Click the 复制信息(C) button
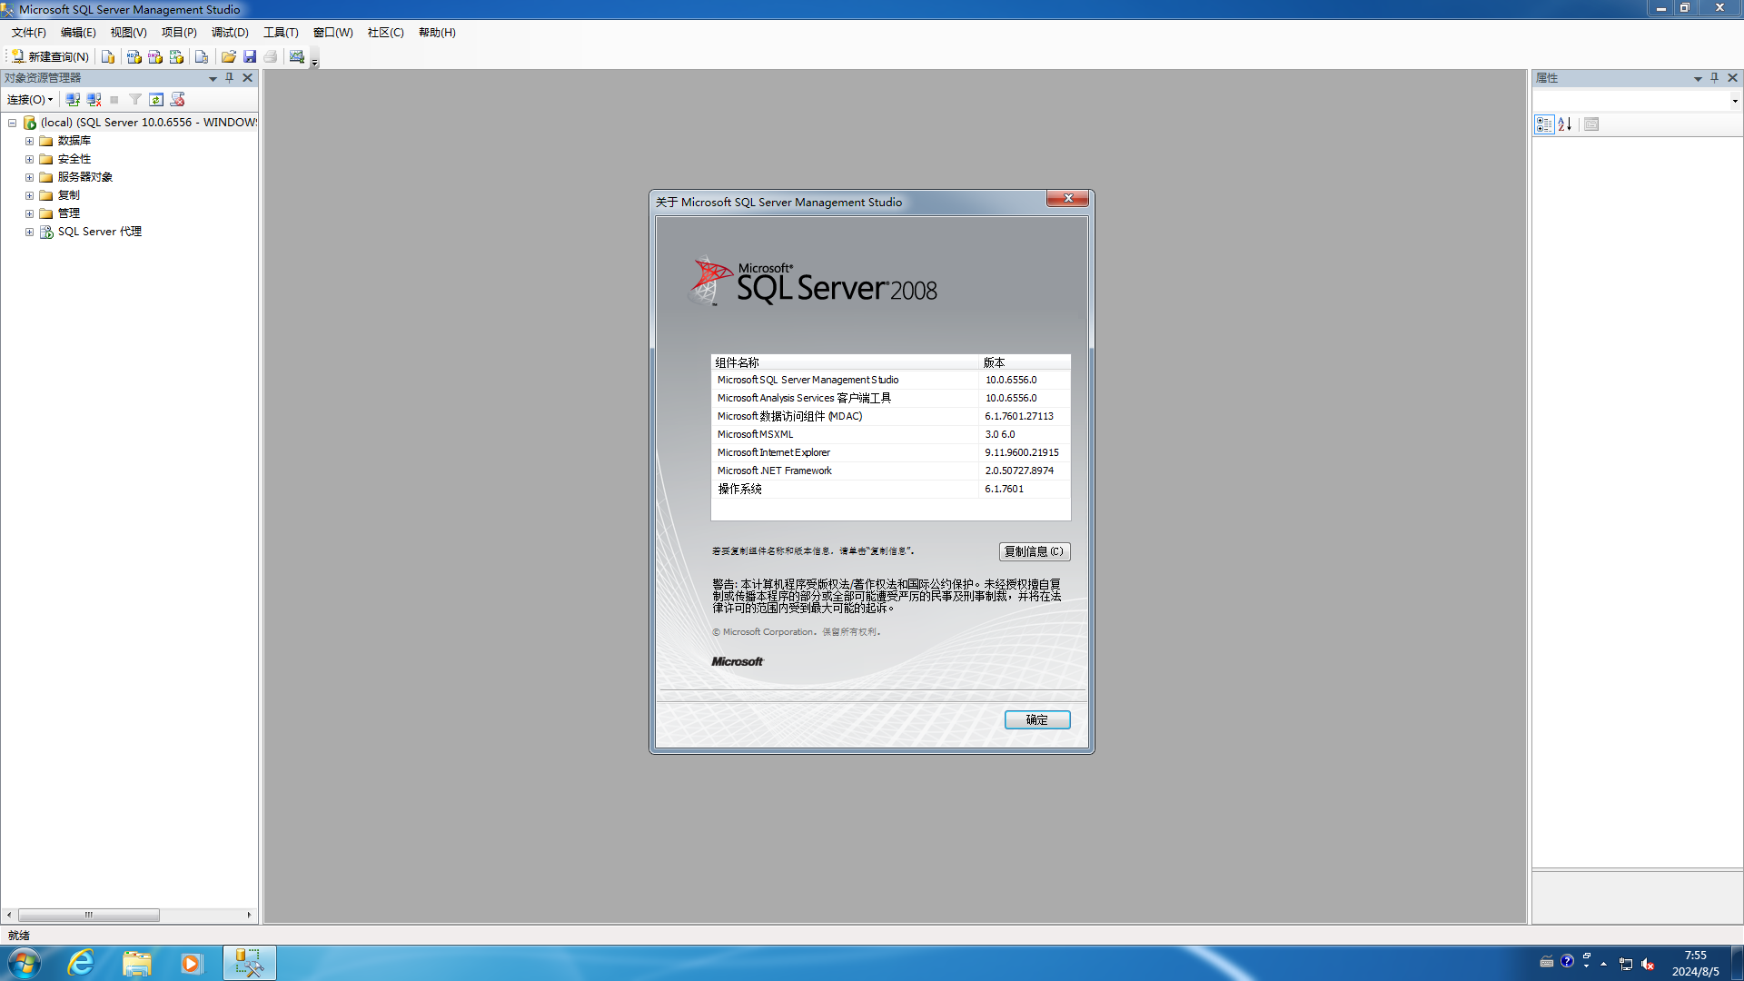The image size is (1744, 981). (x=1035, y=551)
